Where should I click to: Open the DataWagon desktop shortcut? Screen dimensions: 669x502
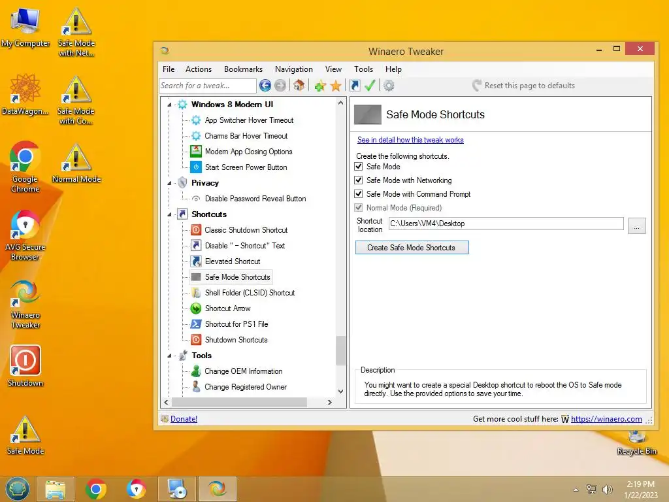click(x=25, y=95)
